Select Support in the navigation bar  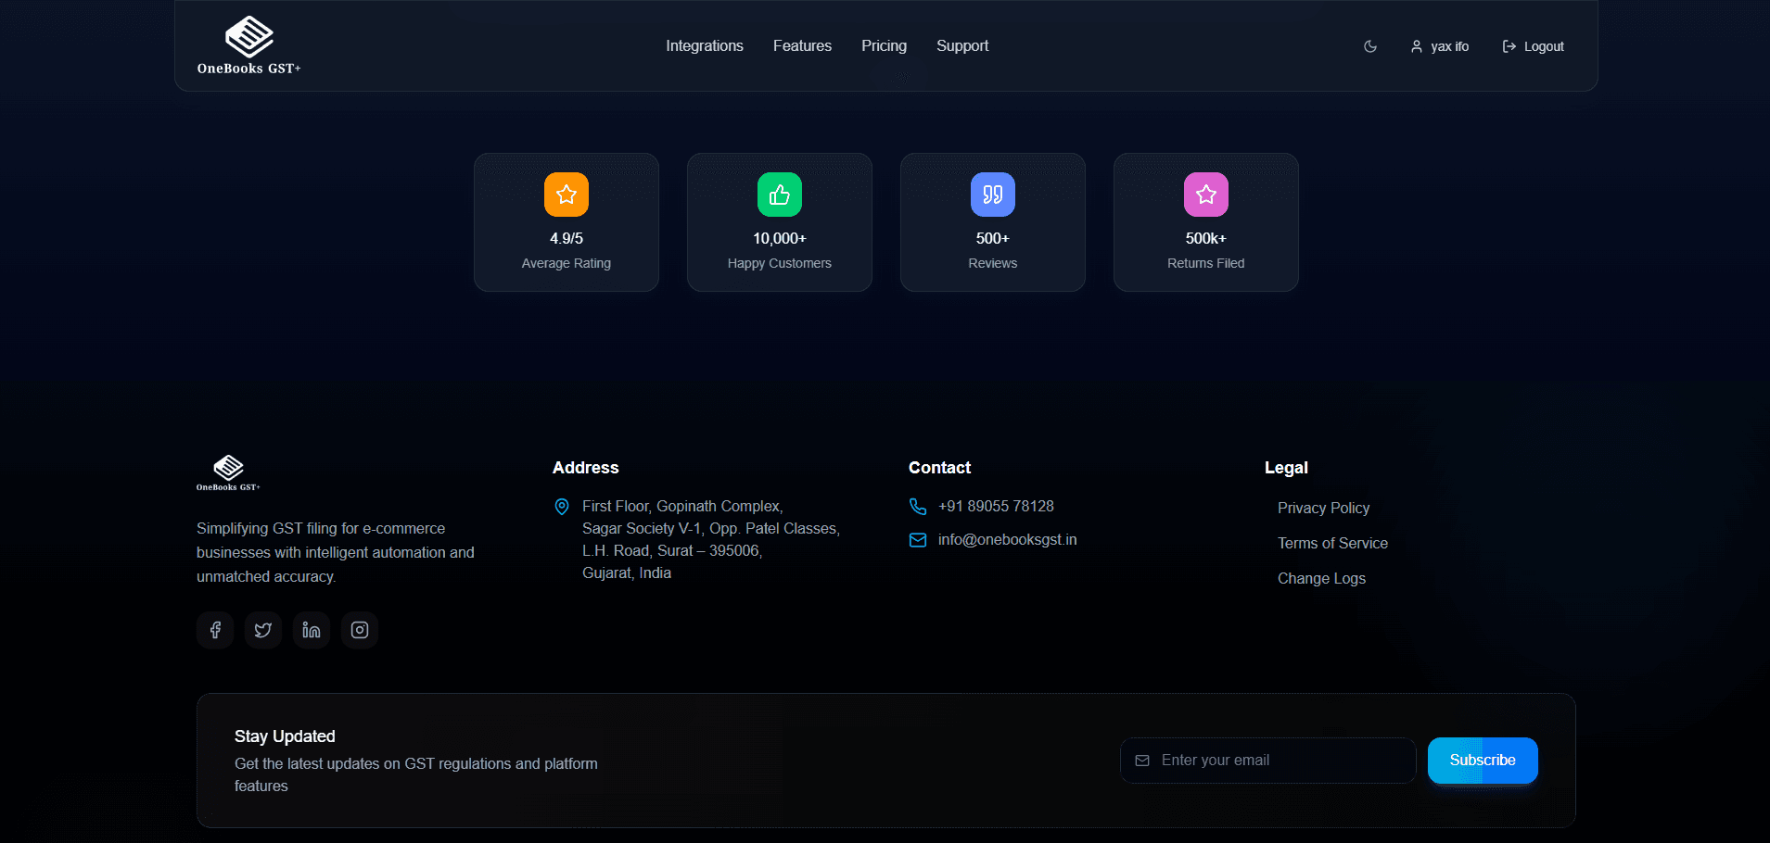tap(962, 46)
